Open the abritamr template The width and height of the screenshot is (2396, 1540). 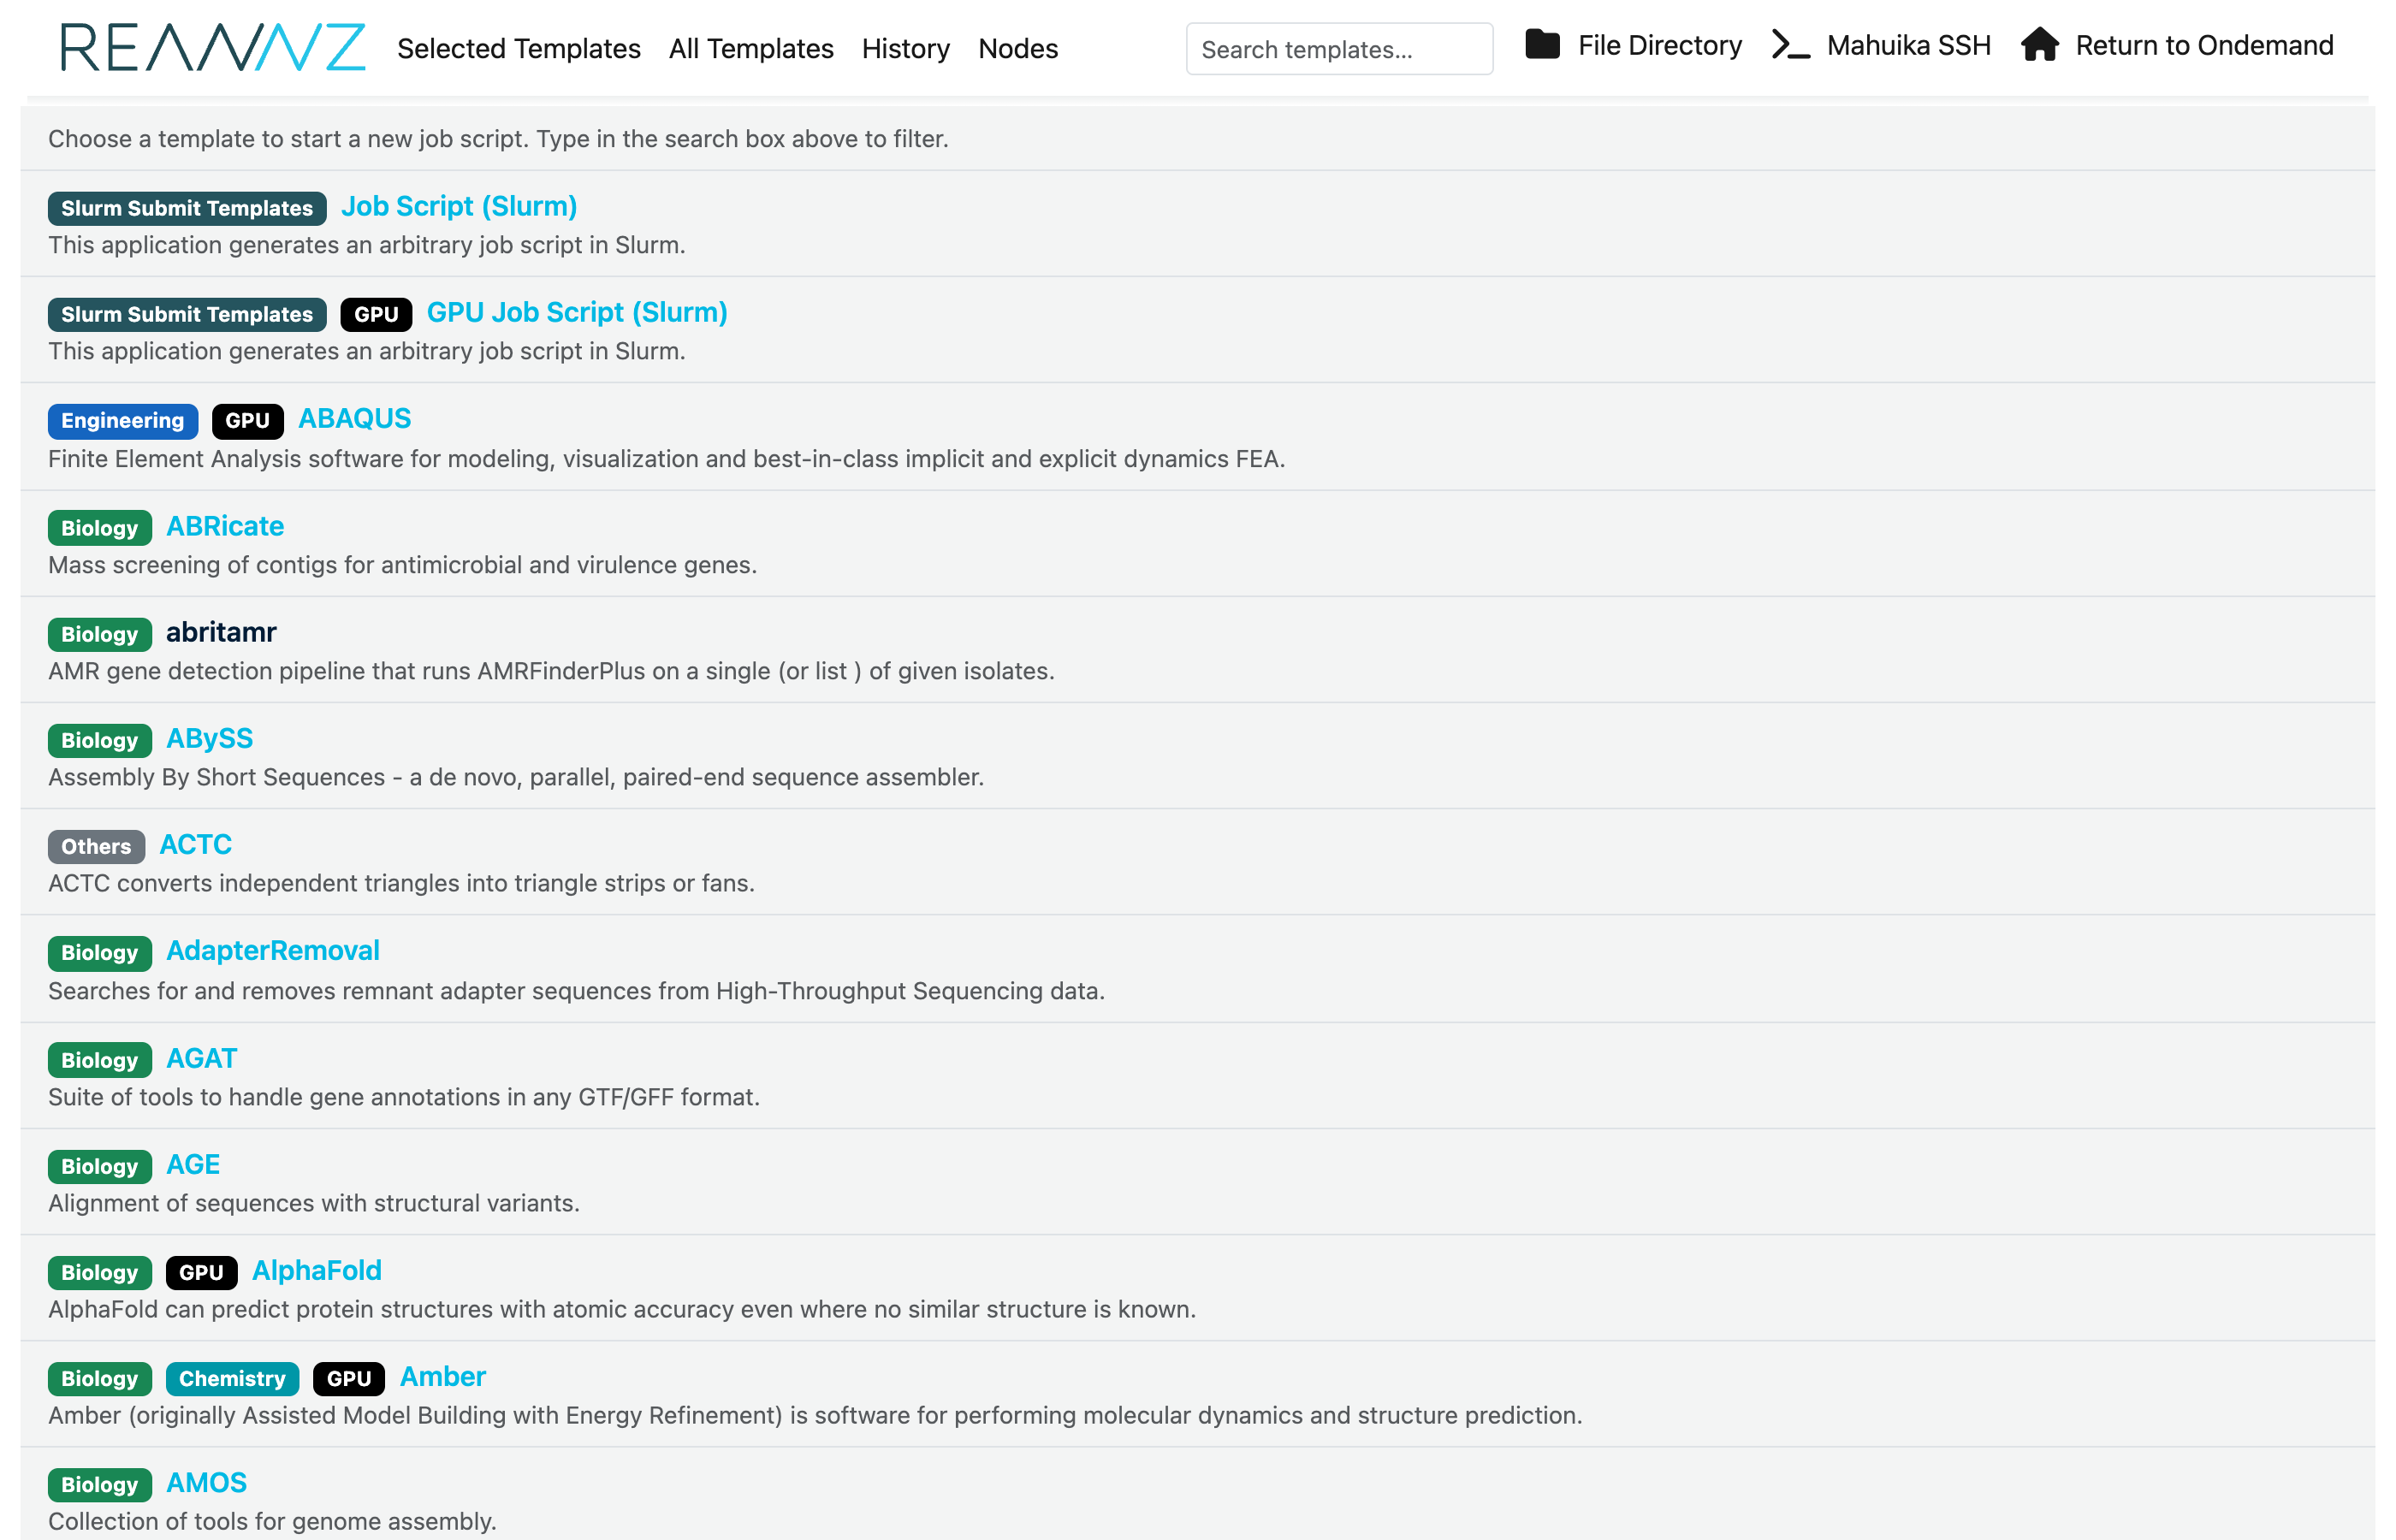point(221,632)
